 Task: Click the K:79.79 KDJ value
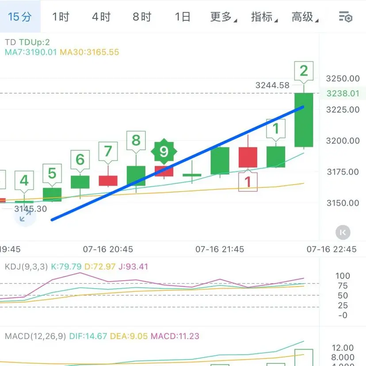click(x=66, y=267)
